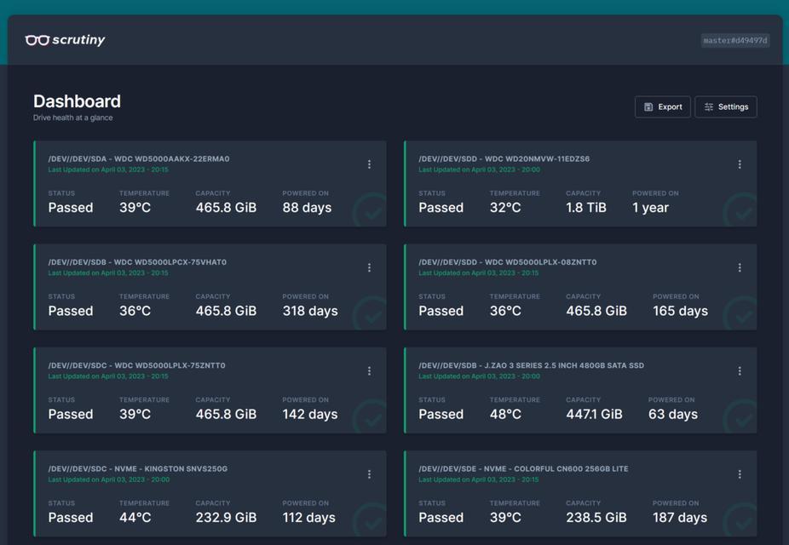Click the '142 days' powered on value
The image size is (789, 545).
click(x=310, y=414)
